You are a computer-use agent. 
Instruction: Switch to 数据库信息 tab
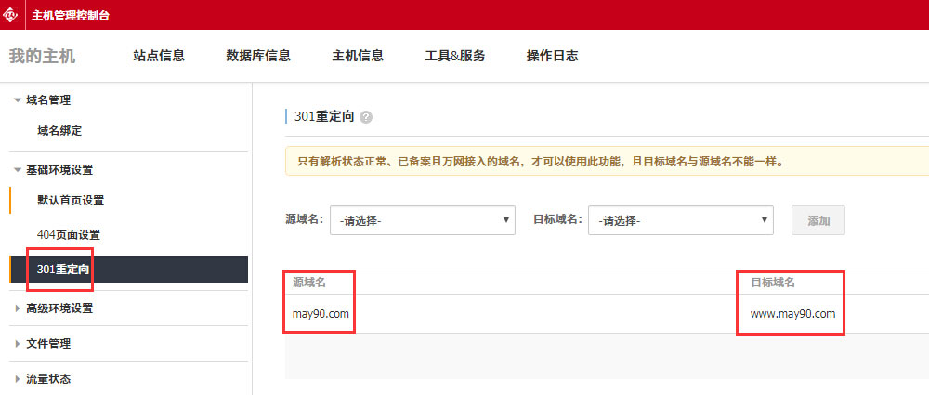pos(258,56)
